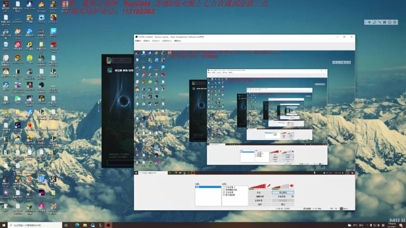Open the Windows Start menu
This screenshot has height=228, width=406.
(x=4, y=225)
